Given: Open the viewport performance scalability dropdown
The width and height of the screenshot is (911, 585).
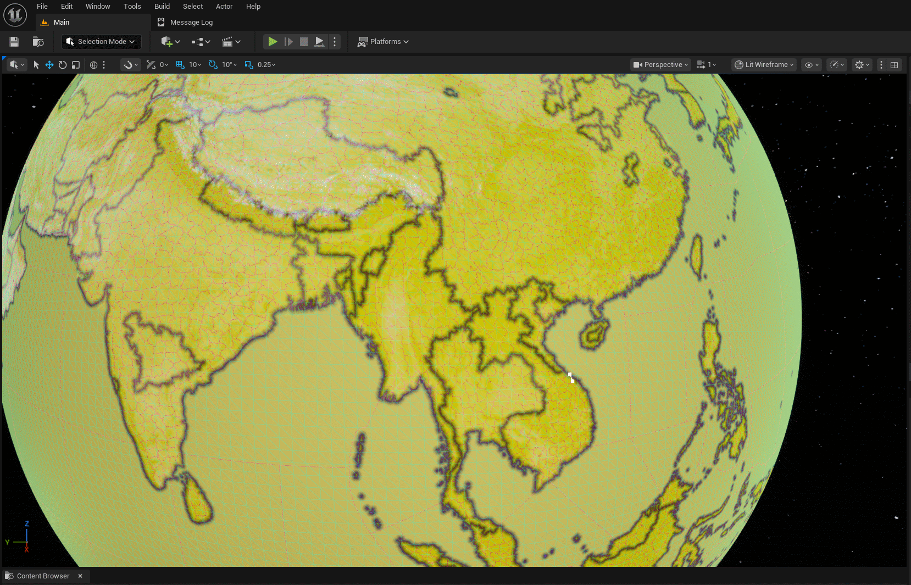Looking at the screenshot, I should click(837, 65).
